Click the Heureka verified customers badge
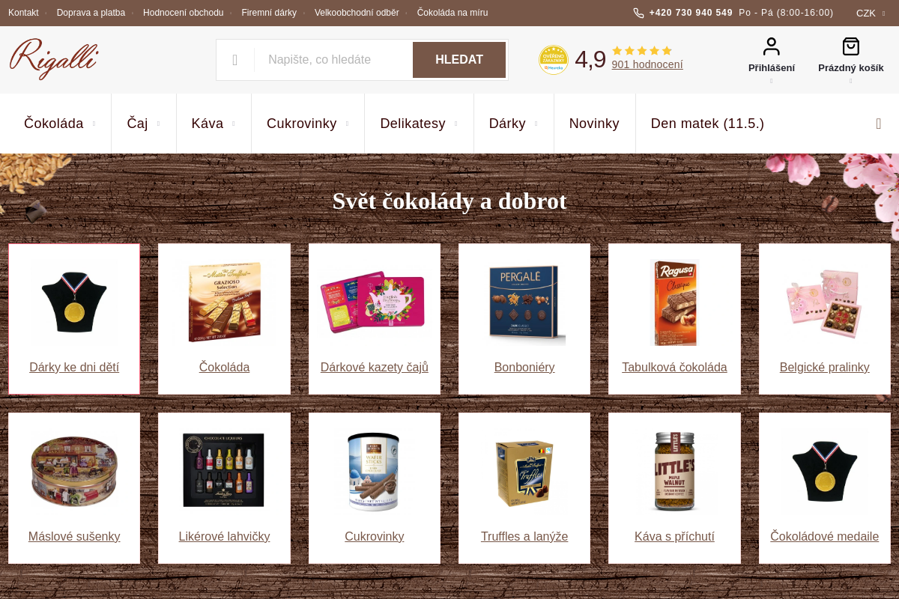Image resolution: width=899 pixels, height=599 pixels. (554, 60)
